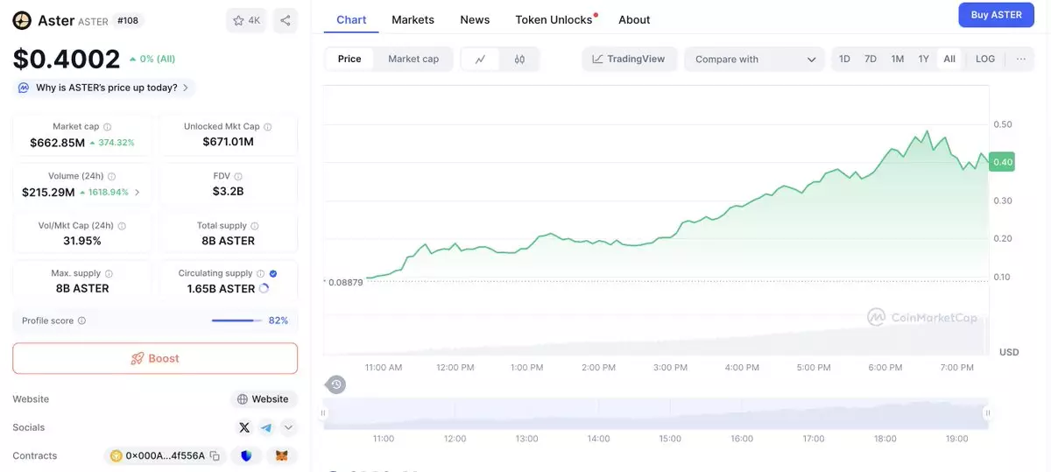Image resolution: width=1051 pixels, height=472 pixels.
Task: Click Max. supply info icon
Action: (109, 273)
